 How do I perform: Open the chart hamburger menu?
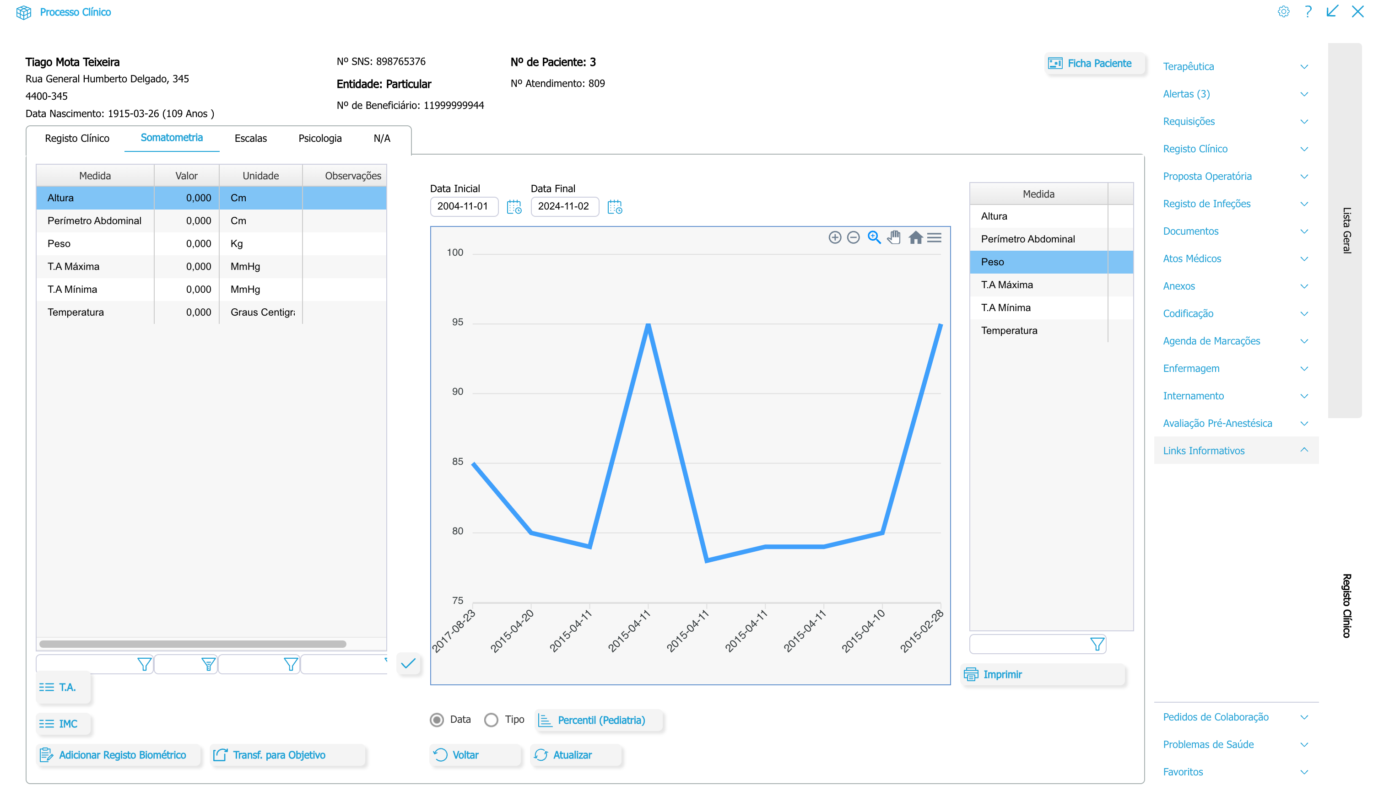pyautogui.click(x=935, y=237)
